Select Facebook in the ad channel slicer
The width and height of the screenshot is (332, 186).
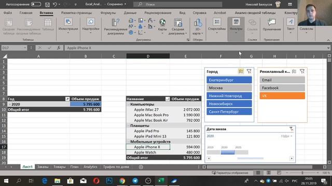pyautogui.click(x=282, y=88)
